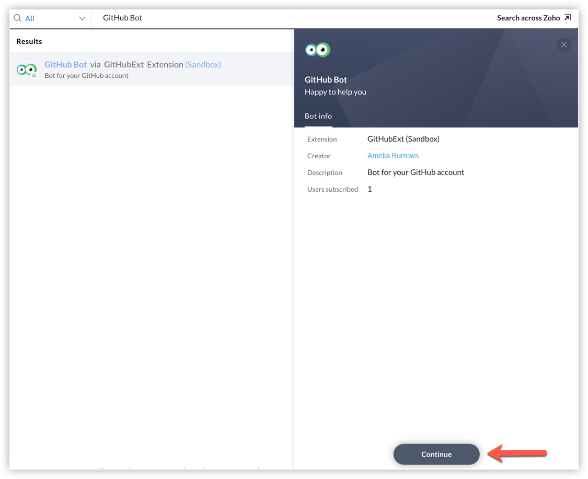Click the "GitHubExt (Sandbox)" extension value

(x=403, y=139)
